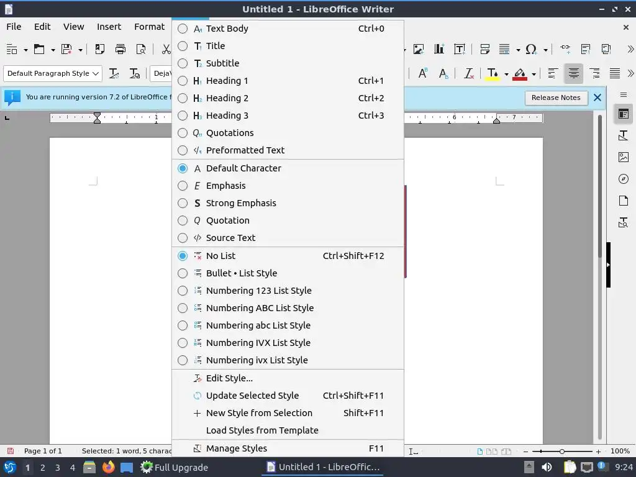The image size is (636, 477).
Task: Align text right icon
Action: pos(594,73)
